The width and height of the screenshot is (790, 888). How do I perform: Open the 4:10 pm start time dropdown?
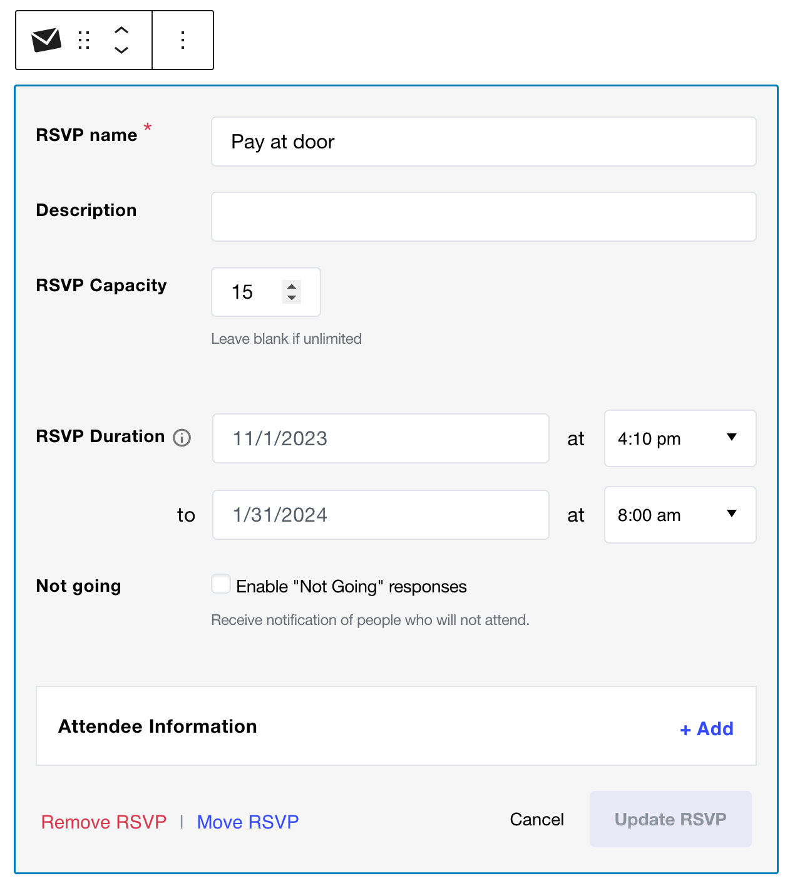tap(680, 438)
